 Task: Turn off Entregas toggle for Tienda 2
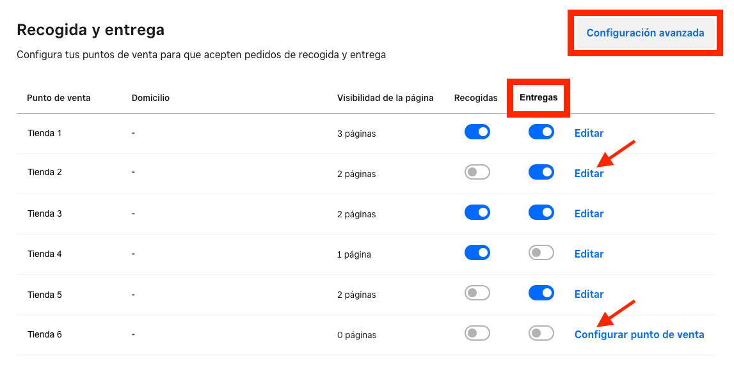click(541, 172)
